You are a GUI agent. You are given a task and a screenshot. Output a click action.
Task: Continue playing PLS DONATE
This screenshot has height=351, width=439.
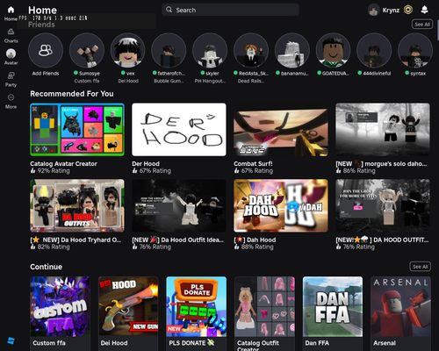(x=197, y=306)
